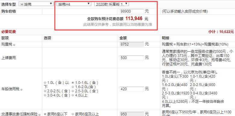Screen dimensions: 235x116
Task: Click the info icon beside 车船使用税
Action: 21,90
